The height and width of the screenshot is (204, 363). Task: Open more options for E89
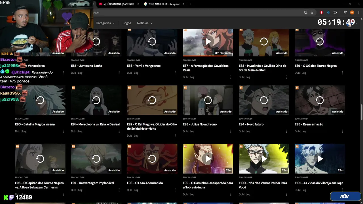coord(343,73)
